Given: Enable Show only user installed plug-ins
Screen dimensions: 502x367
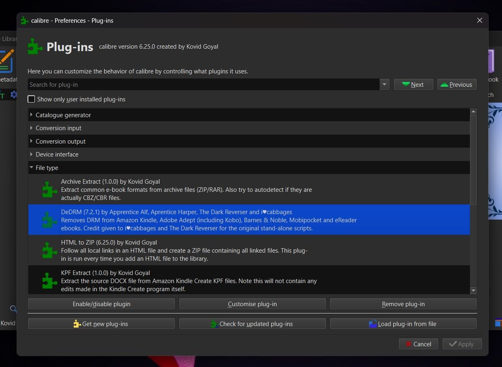Looking at the screenshot, I should pos(31,99).
